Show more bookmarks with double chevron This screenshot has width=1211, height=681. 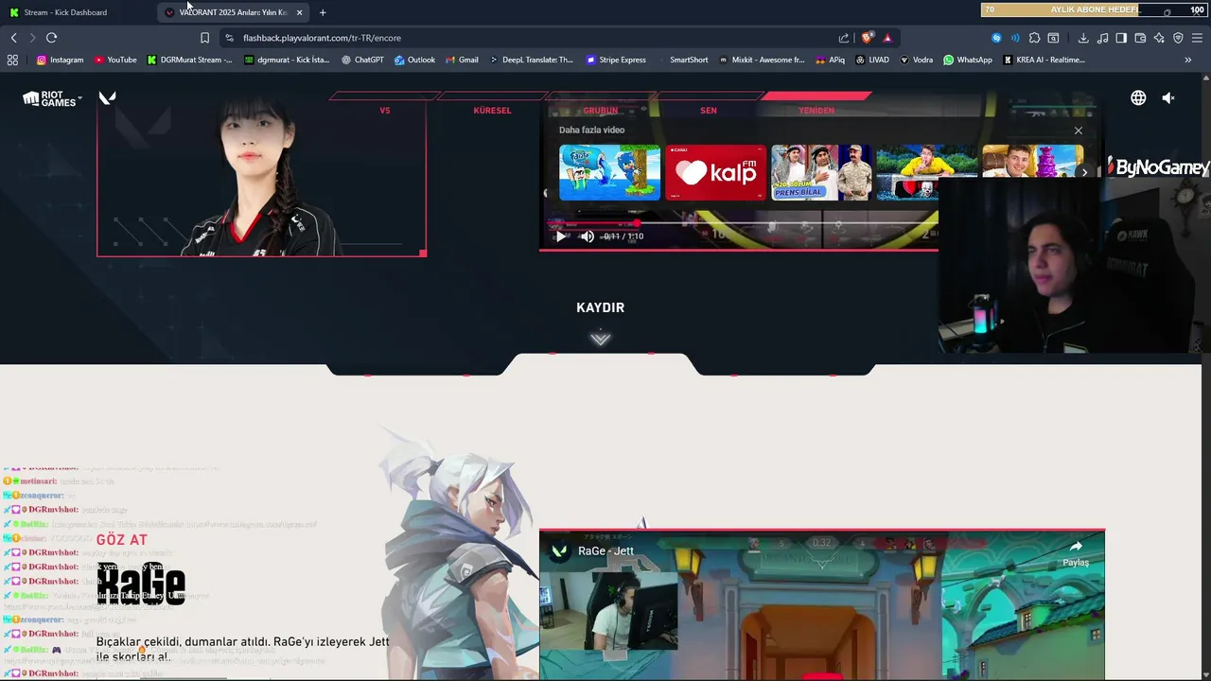pos(1188,60)
